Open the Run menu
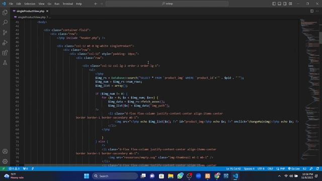 pos(57,4)
